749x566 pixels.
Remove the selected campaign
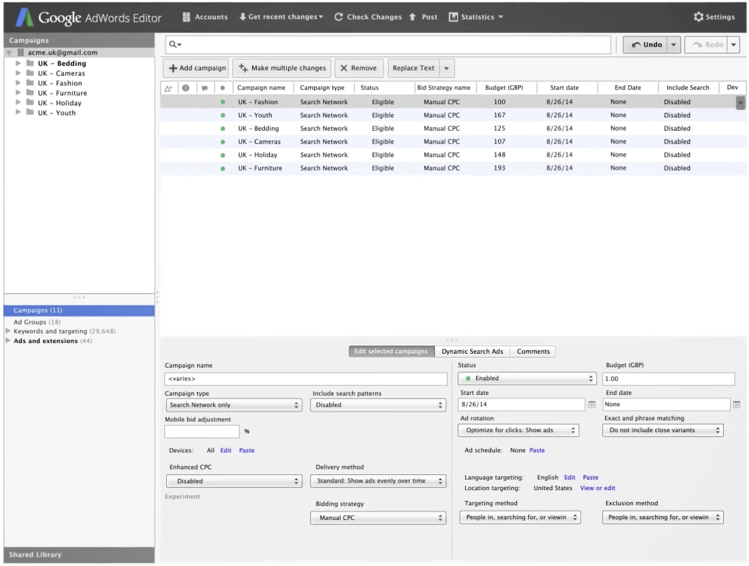tap(359, 68)
